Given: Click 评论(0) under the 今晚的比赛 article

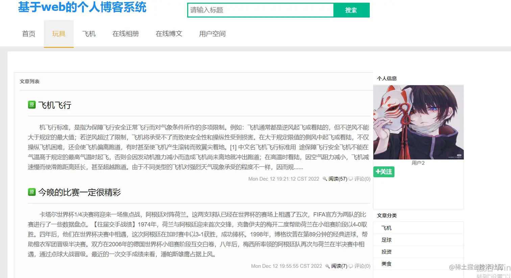Looking at the screenshot, I should pos(362,266).
